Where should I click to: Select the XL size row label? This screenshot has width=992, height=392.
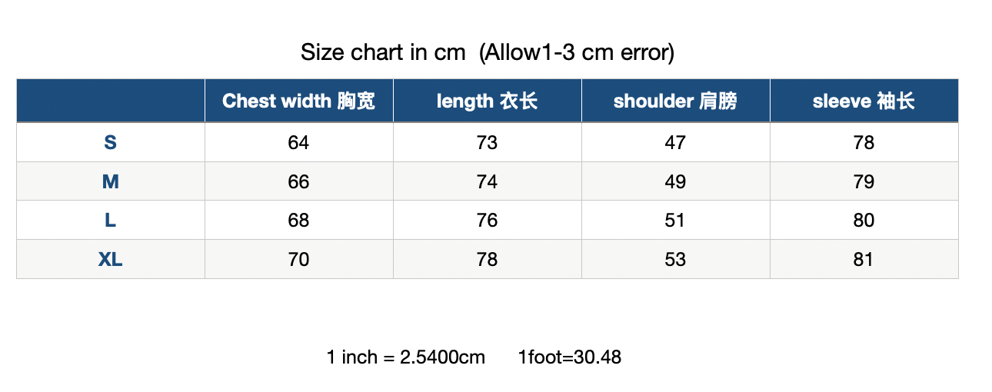(x=110, y=260)
